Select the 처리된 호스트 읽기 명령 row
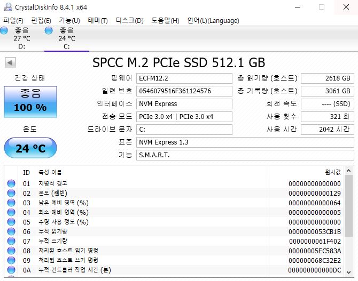Viewport: 358px width, 281px height. [174, 251]
